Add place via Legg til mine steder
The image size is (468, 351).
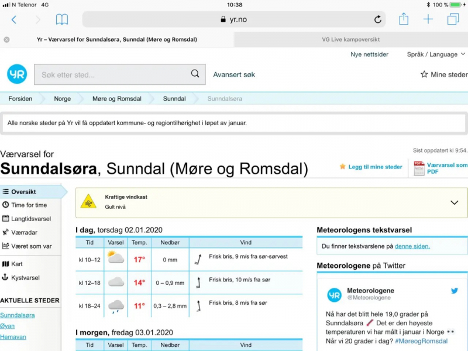point(371,167)
